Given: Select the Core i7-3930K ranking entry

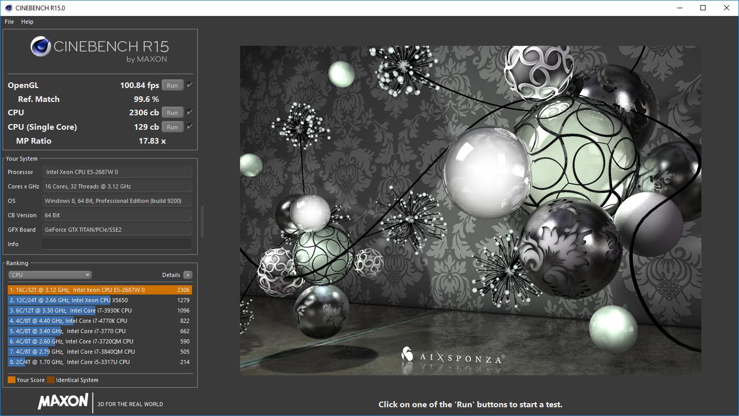Looking at the screenshot, I should tap(99, 310).
